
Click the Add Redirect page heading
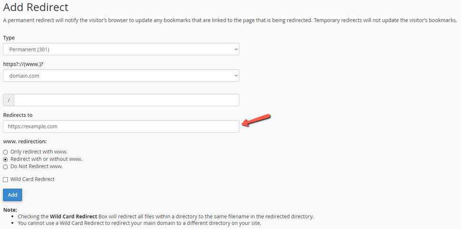(x=36, y=7)
